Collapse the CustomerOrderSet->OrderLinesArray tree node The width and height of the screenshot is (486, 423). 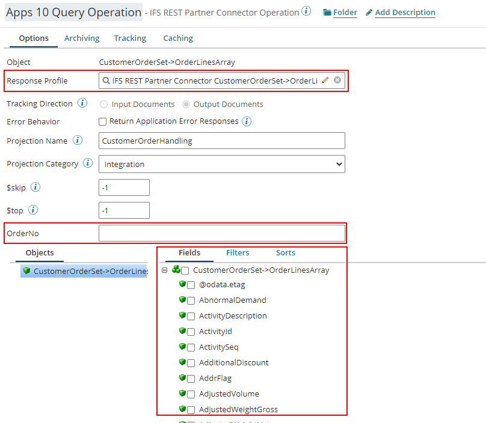[164, 270]
